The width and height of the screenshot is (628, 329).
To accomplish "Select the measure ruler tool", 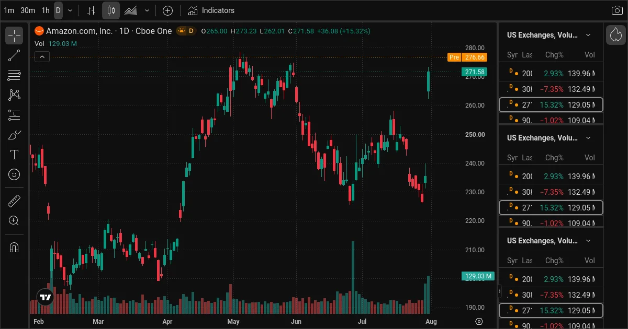I will 14,201.
